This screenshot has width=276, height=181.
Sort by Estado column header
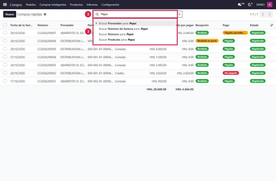[x=254, y=25]
